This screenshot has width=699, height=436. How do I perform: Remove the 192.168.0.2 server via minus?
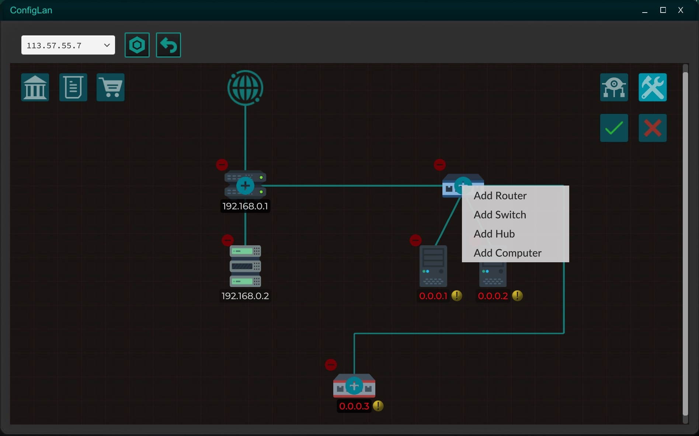[x=227, y=240]
